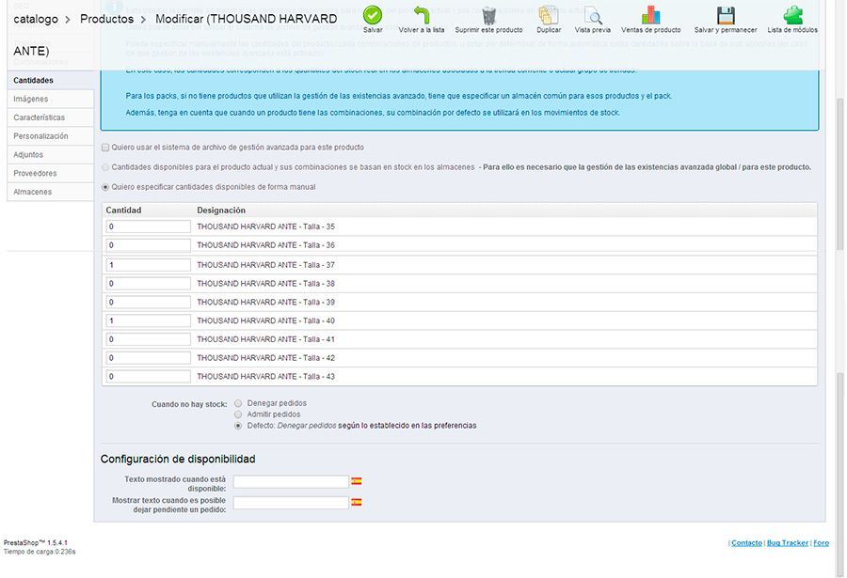Screen dimensions: 847x578
Task: Click 'Cantidad' column header
Action: point(123,211)
